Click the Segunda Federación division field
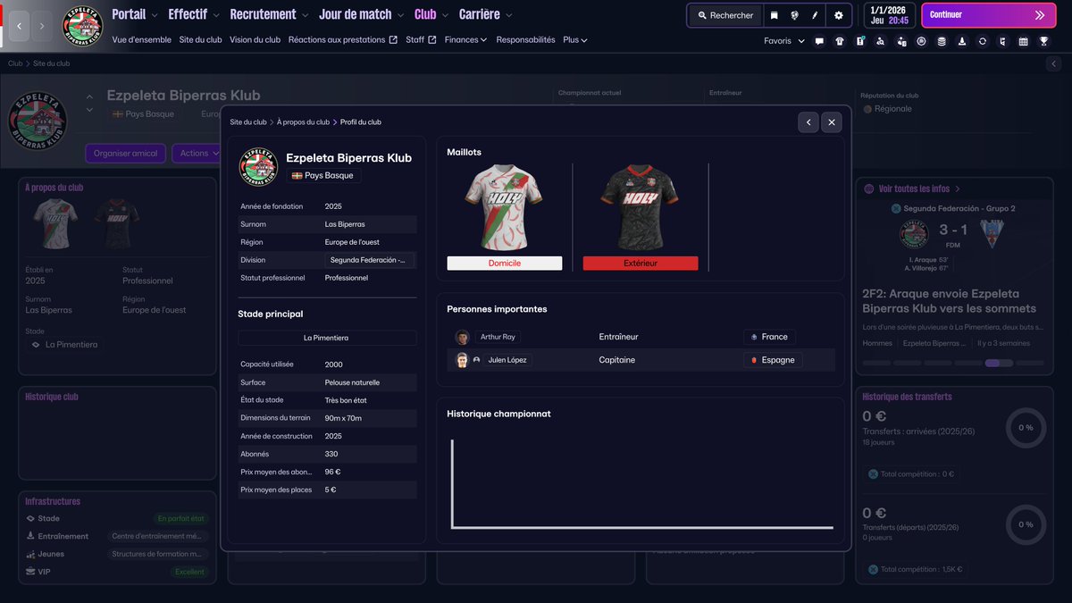The image size is (1072, 603). [x=370, y=260]
